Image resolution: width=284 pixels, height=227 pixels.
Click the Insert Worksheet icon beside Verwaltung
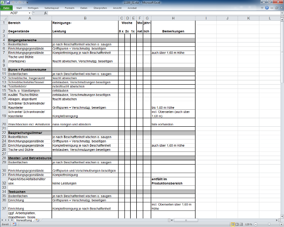pyautogui.click(x=37, y=220)
